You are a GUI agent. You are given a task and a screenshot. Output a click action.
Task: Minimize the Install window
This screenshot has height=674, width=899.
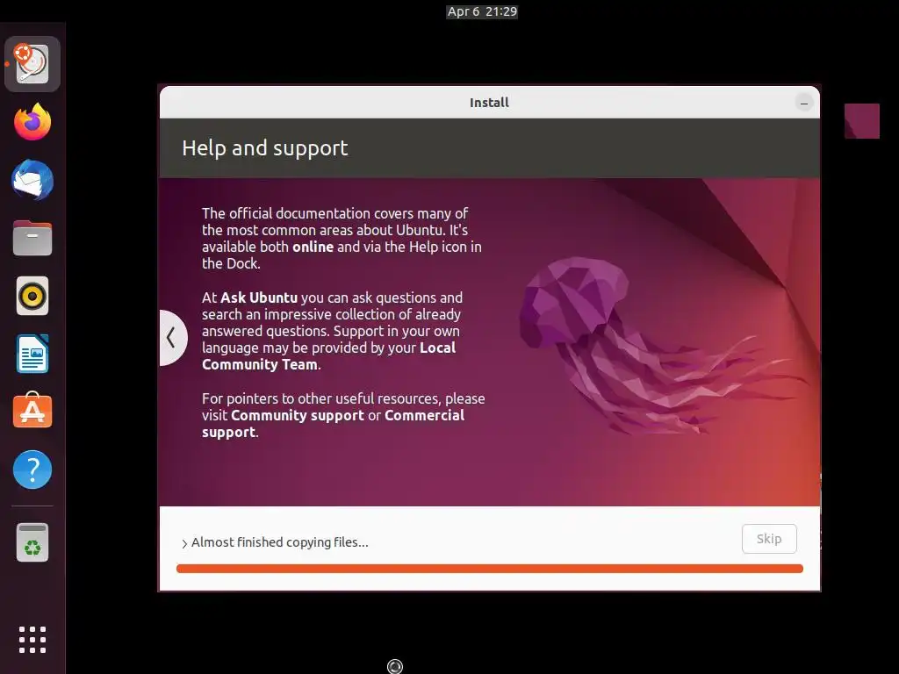[804, 104]
